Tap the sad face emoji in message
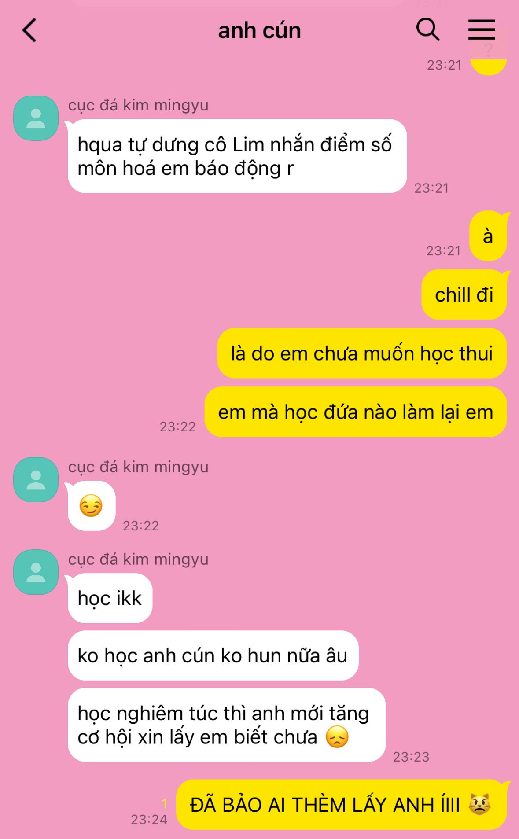 coord(337,737)
